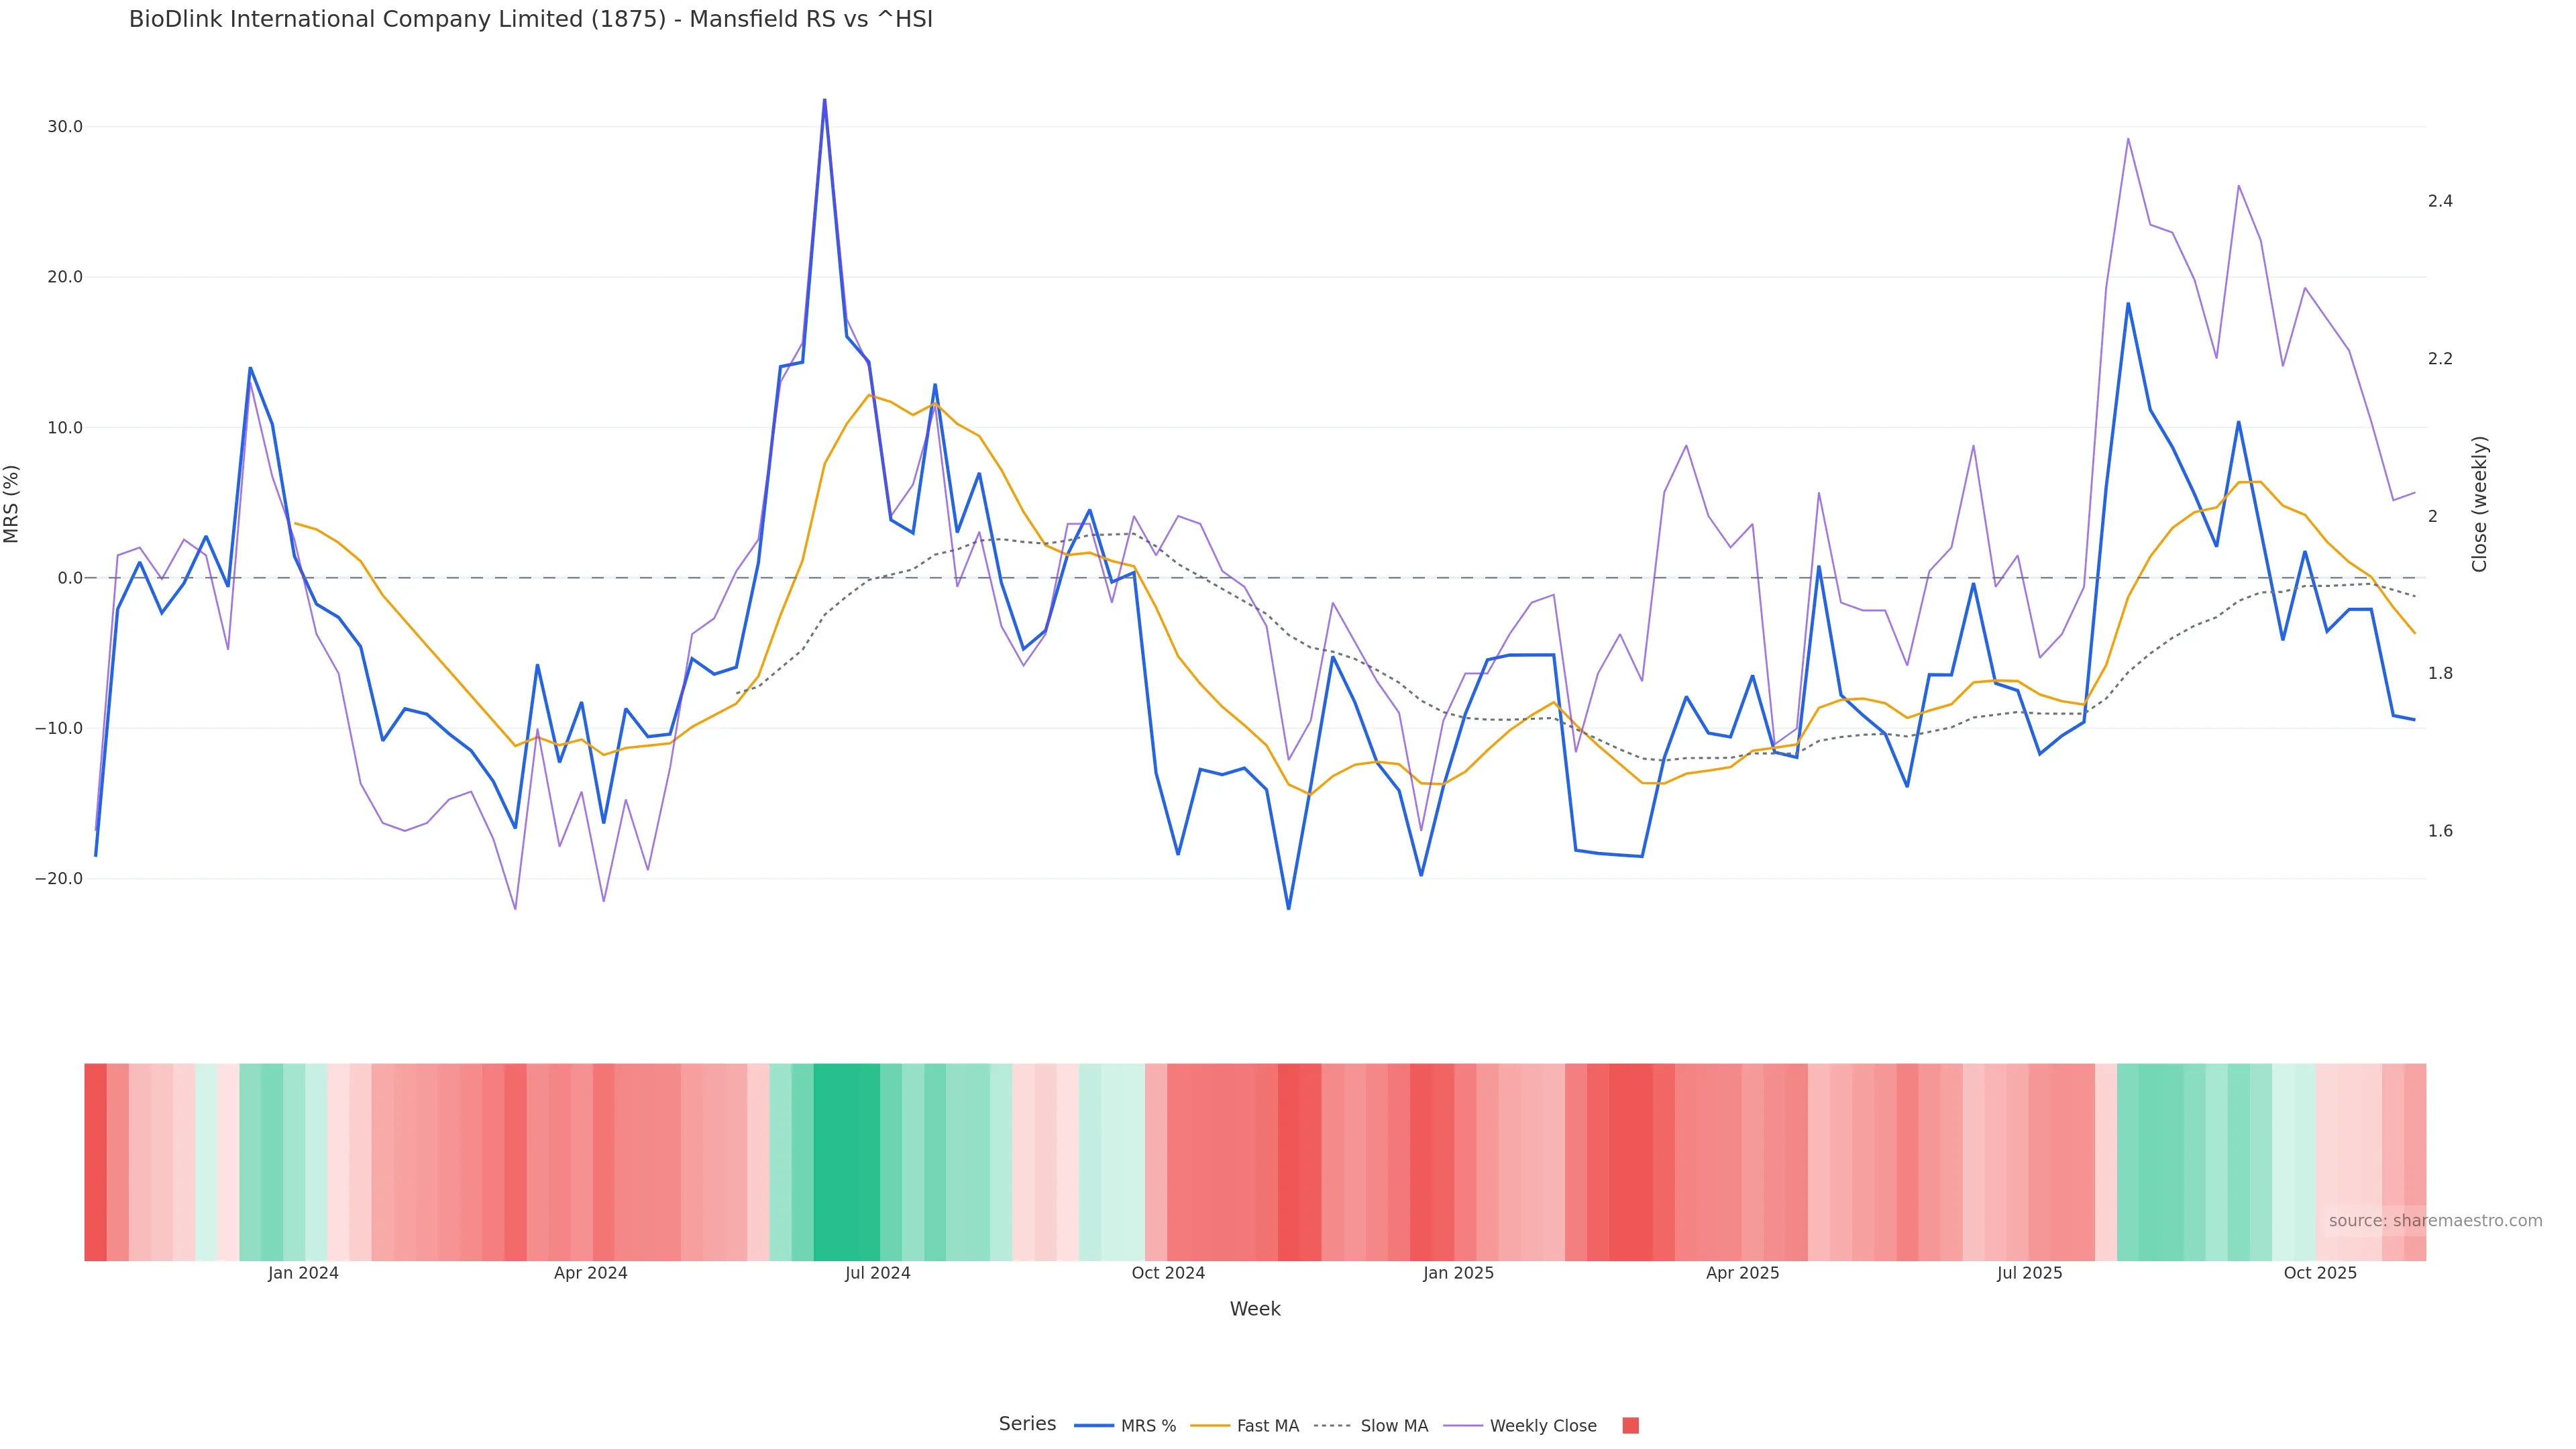This screenshot has width=2576, height=1449.
Task: Click the first red heatmap bar at far left
Action: [x=95, y=1161]
